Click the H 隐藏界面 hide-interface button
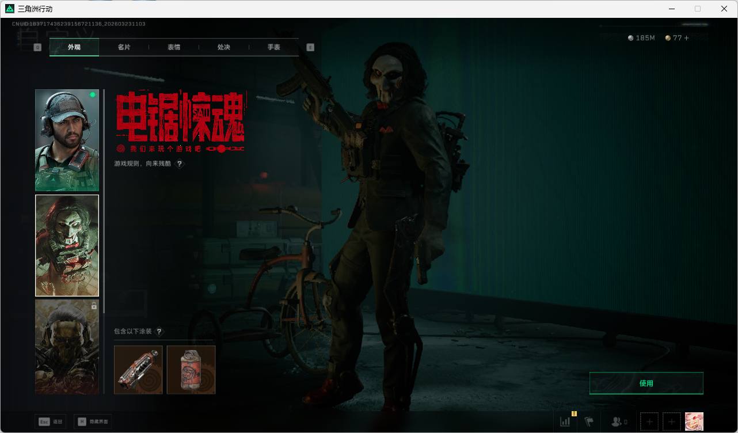Viewport: 738px width, 433px height. tap(93, 422)
